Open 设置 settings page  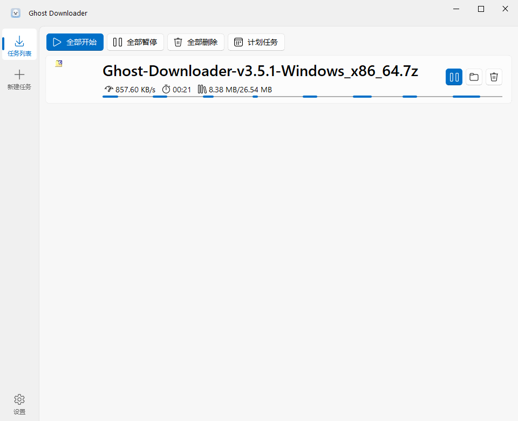point(19,404)
